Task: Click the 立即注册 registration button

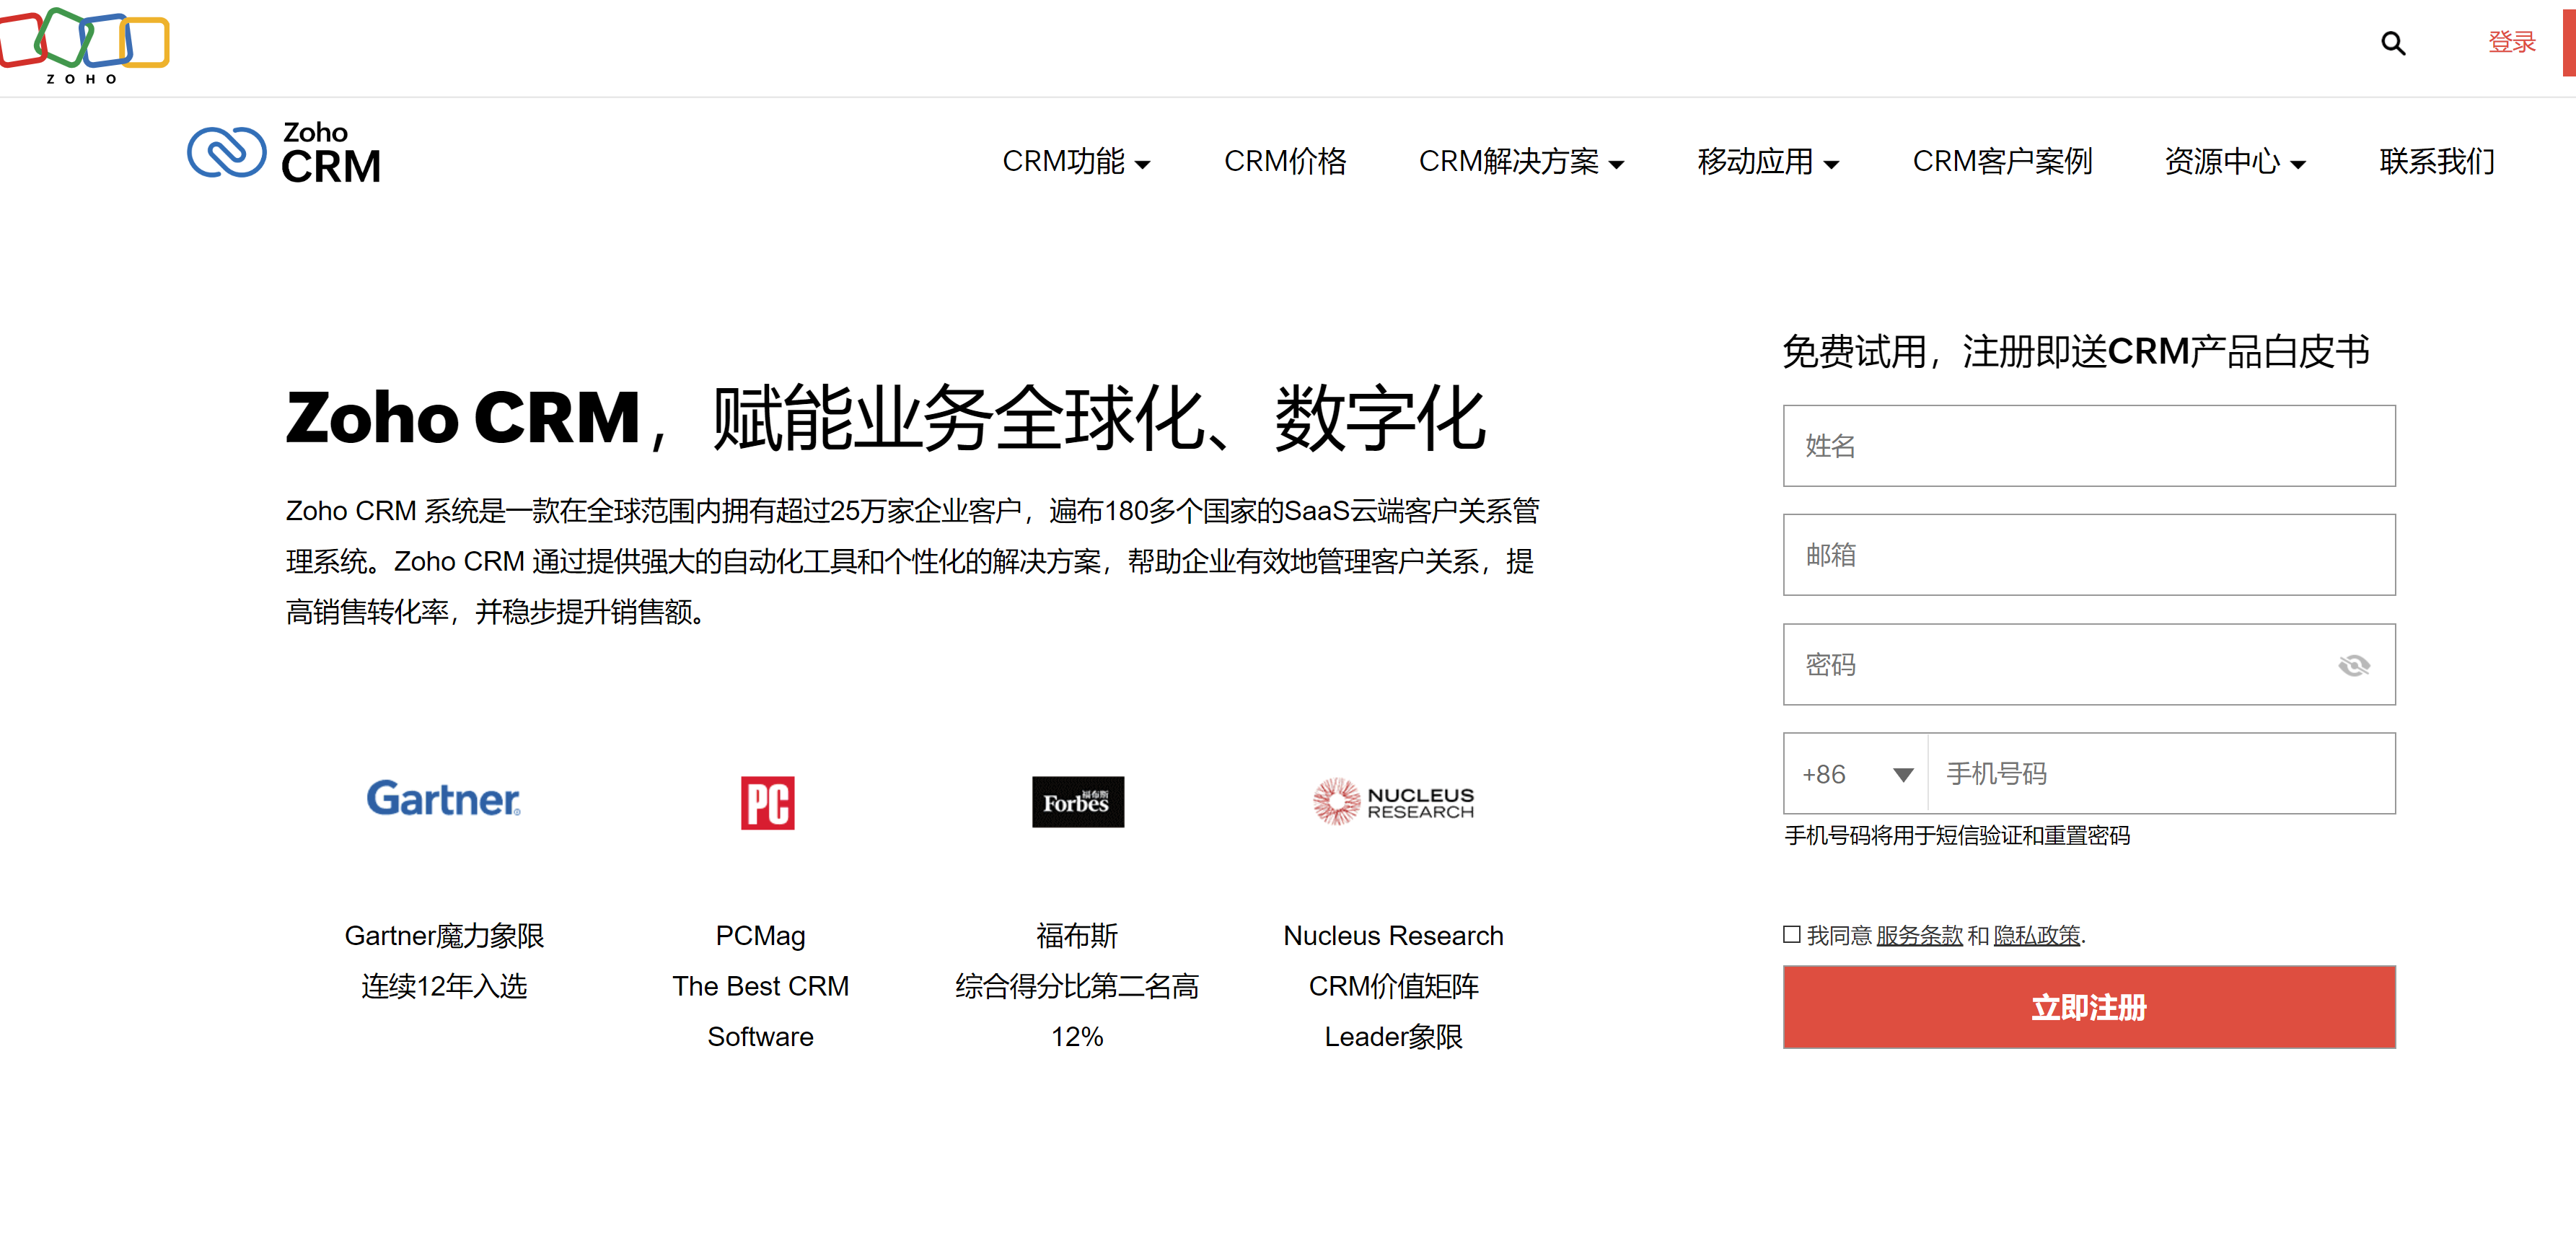Action: 2088,1007
